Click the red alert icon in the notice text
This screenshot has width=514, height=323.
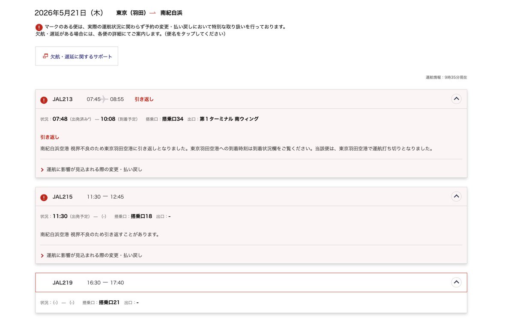pyautogui.click(x=39, y=27)
